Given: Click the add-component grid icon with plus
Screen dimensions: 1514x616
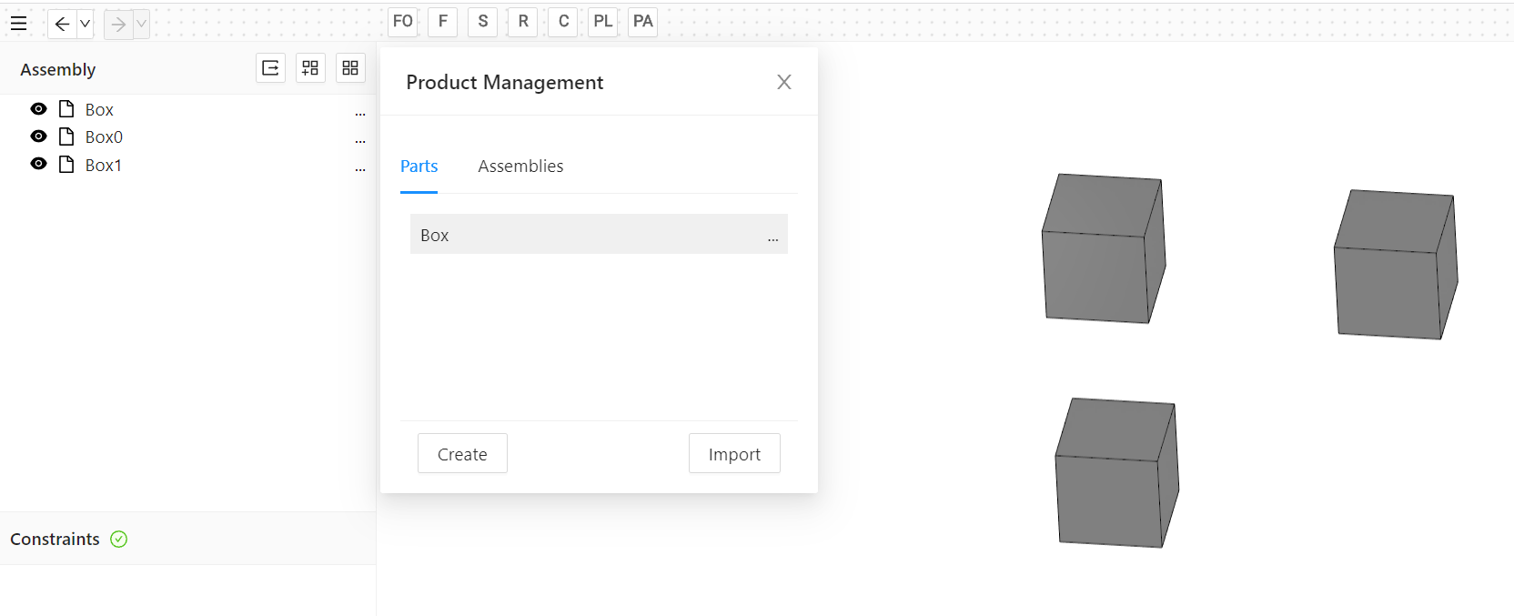Looking at the screenshot, I should pyautogui.click(x=310, y=68).
